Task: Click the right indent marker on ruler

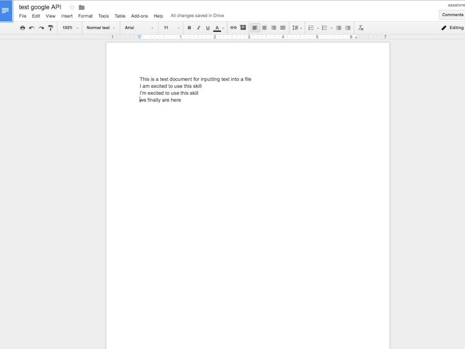Action: click(x=356, y=37)
